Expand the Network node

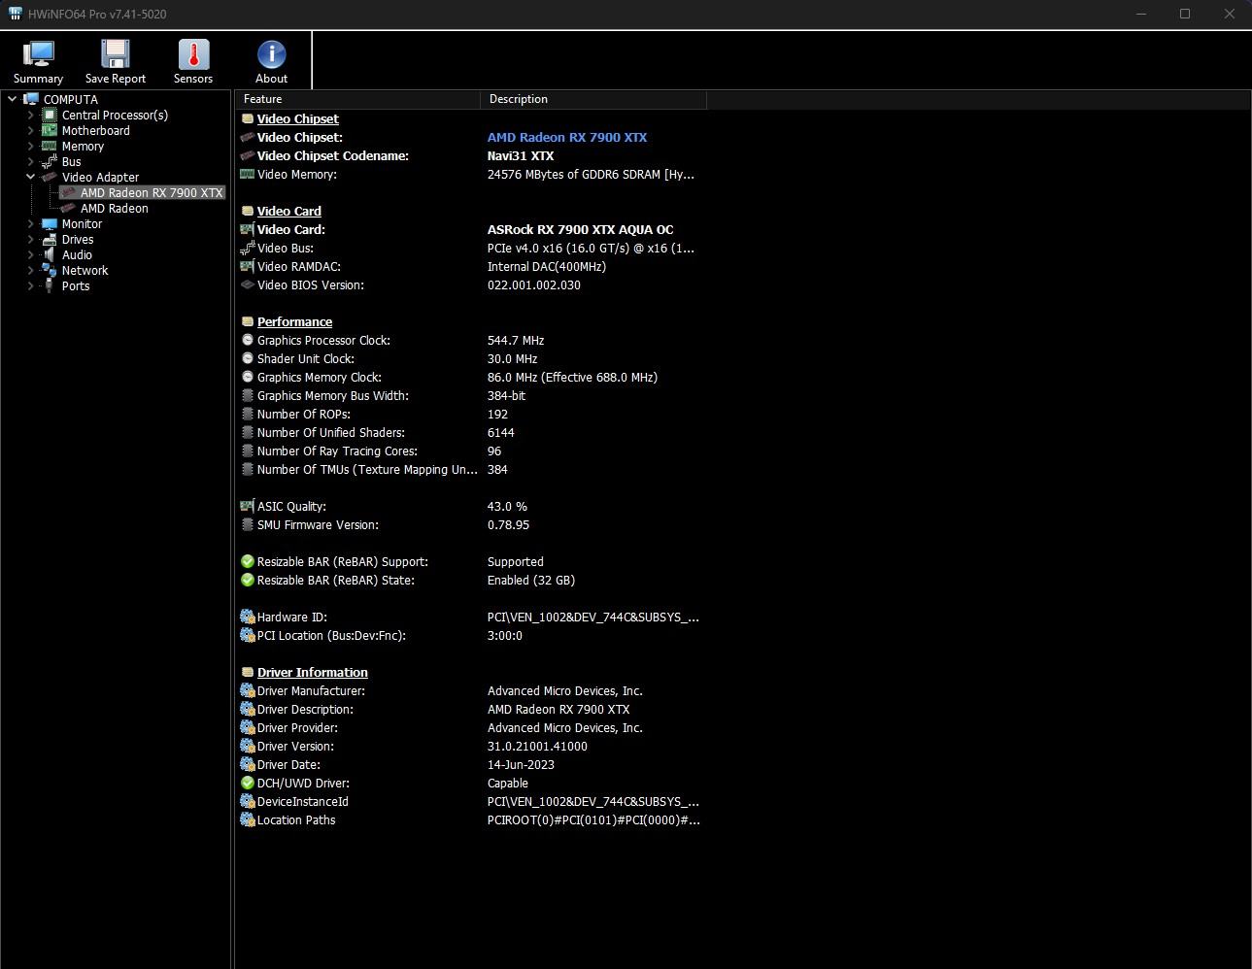click(30, 270)
